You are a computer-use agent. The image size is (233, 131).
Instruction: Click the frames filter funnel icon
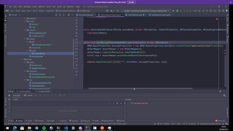(117, 103)
